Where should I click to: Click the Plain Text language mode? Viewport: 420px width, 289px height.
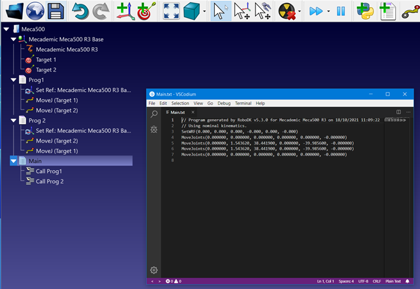tap(392, 281)
